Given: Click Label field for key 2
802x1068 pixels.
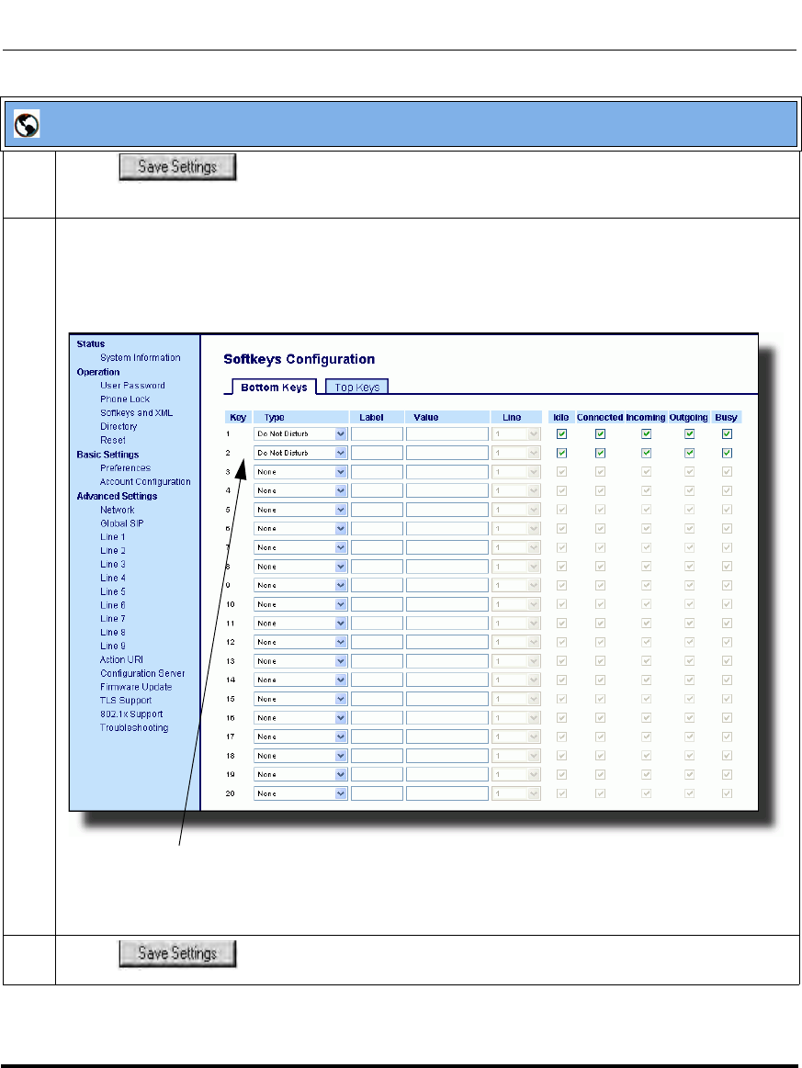Looking at the screenshot, I should 377,453.
